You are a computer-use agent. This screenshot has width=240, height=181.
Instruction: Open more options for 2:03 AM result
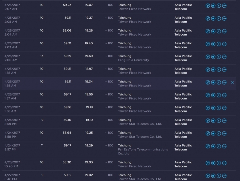224,44
